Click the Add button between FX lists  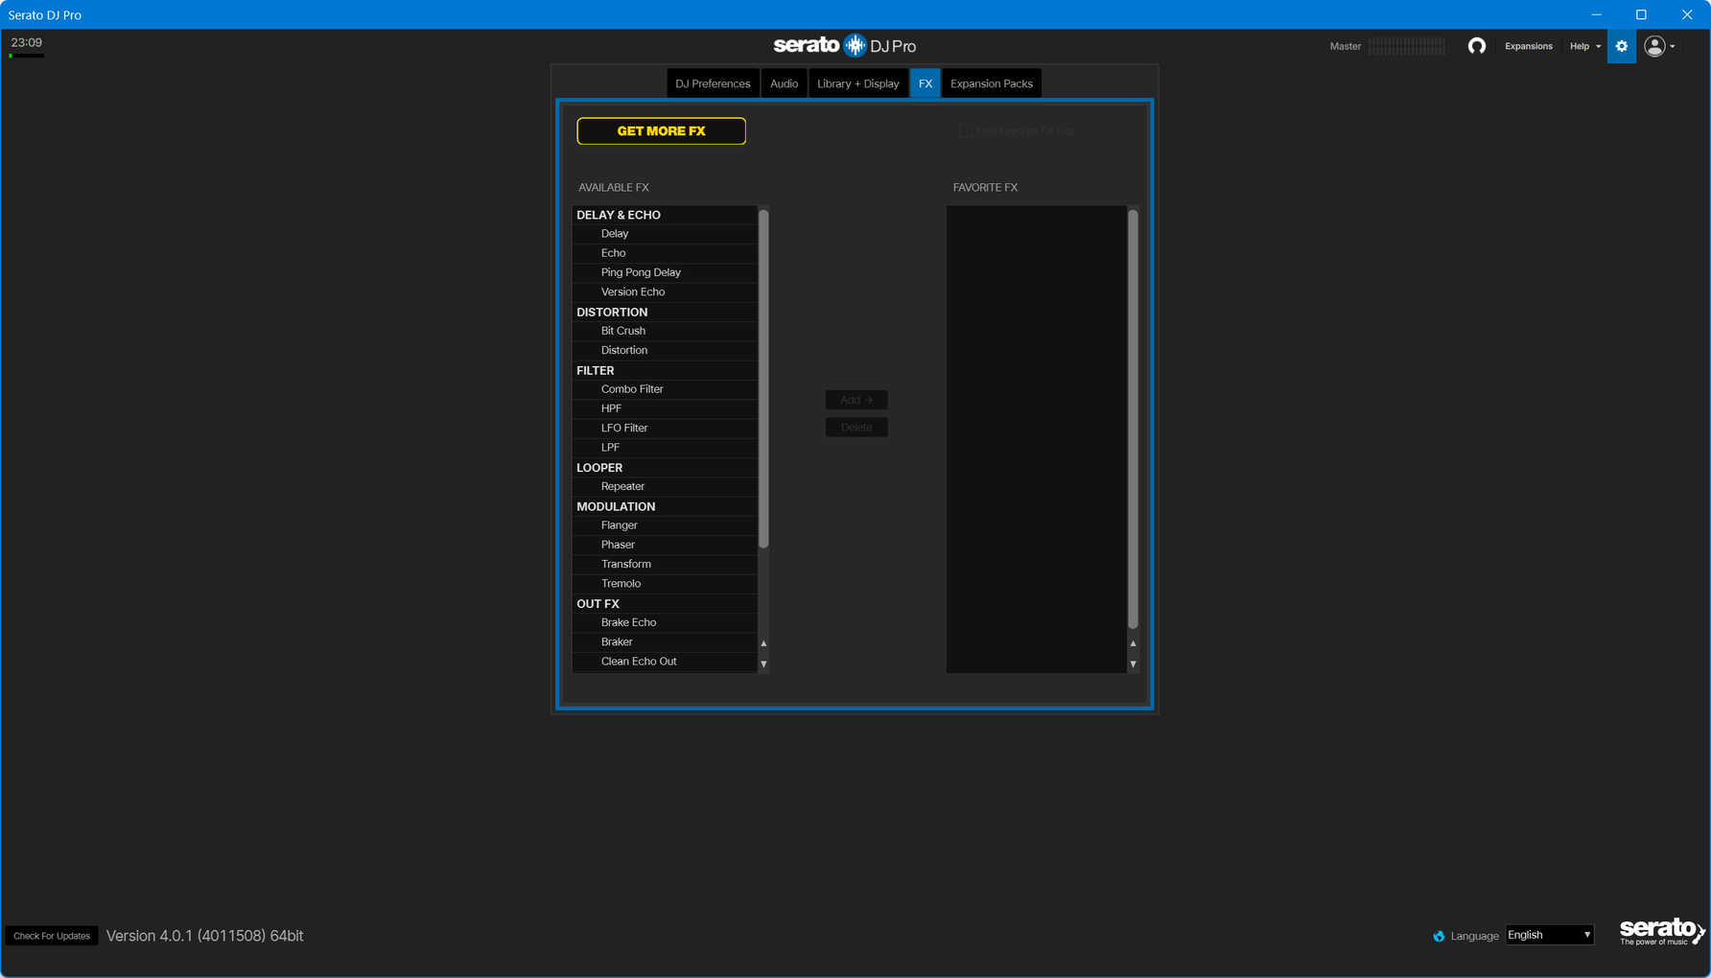tap(855, 400)
